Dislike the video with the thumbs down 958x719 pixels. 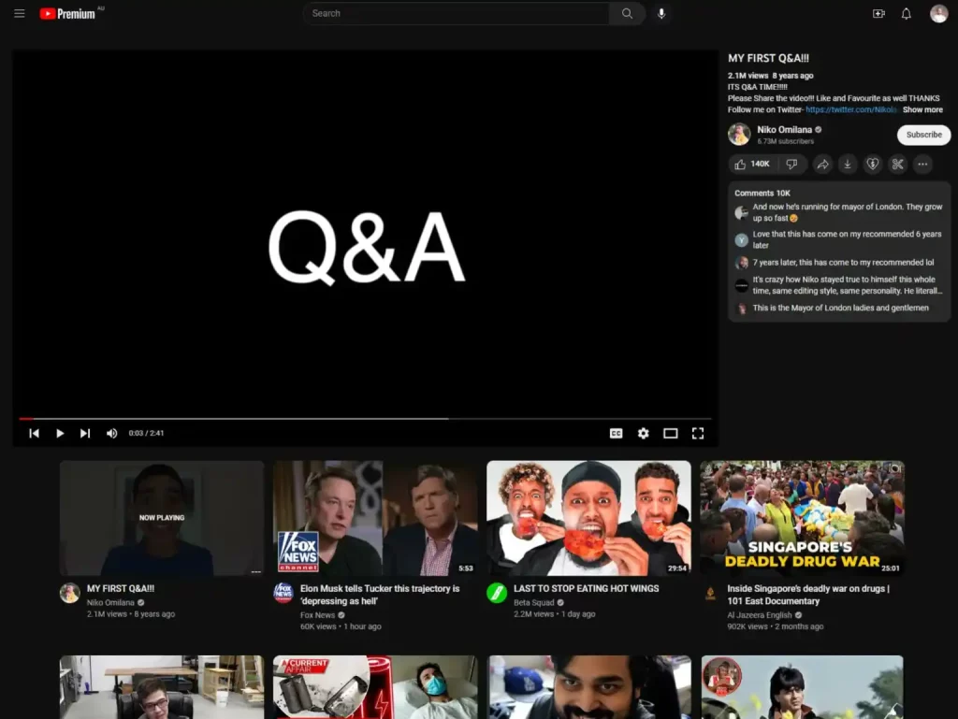coord(791,164)
